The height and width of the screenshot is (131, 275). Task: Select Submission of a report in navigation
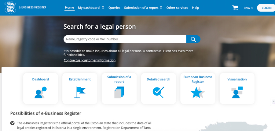pyautogui.click(x=141, y=8)
